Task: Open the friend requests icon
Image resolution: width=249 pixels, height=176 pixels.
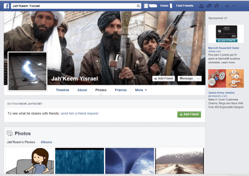Action: (202, 6)
